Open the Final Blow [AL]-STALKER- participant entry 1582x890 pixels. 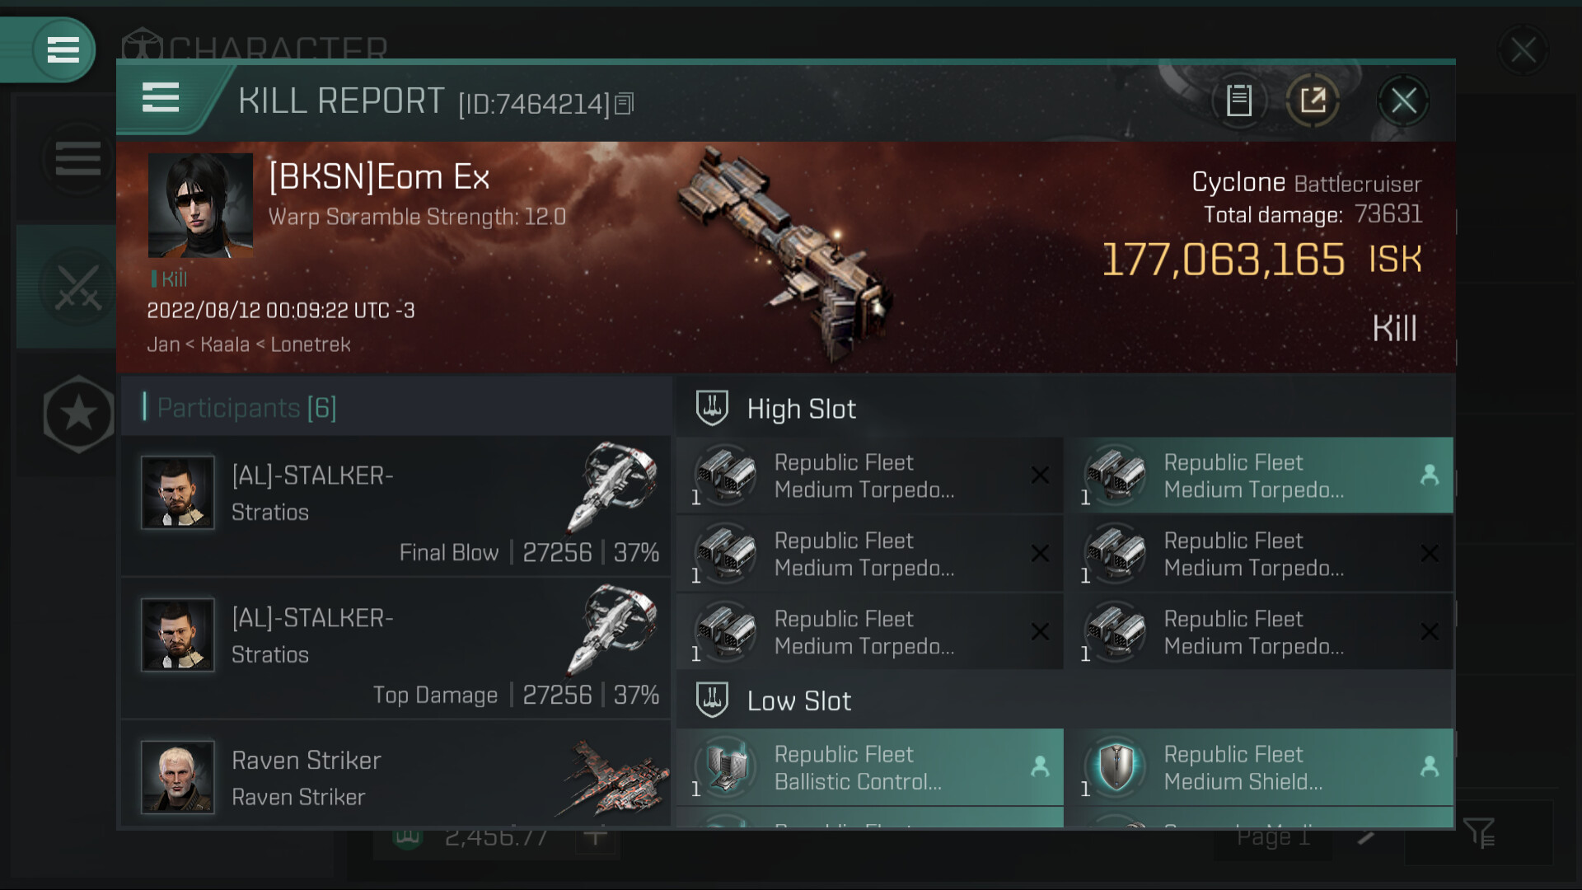tap(395, 506)
